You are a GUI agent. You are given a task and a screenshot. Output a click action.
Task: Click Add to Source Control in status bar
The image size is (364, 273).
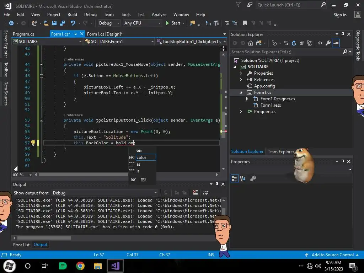coord(332,255)
